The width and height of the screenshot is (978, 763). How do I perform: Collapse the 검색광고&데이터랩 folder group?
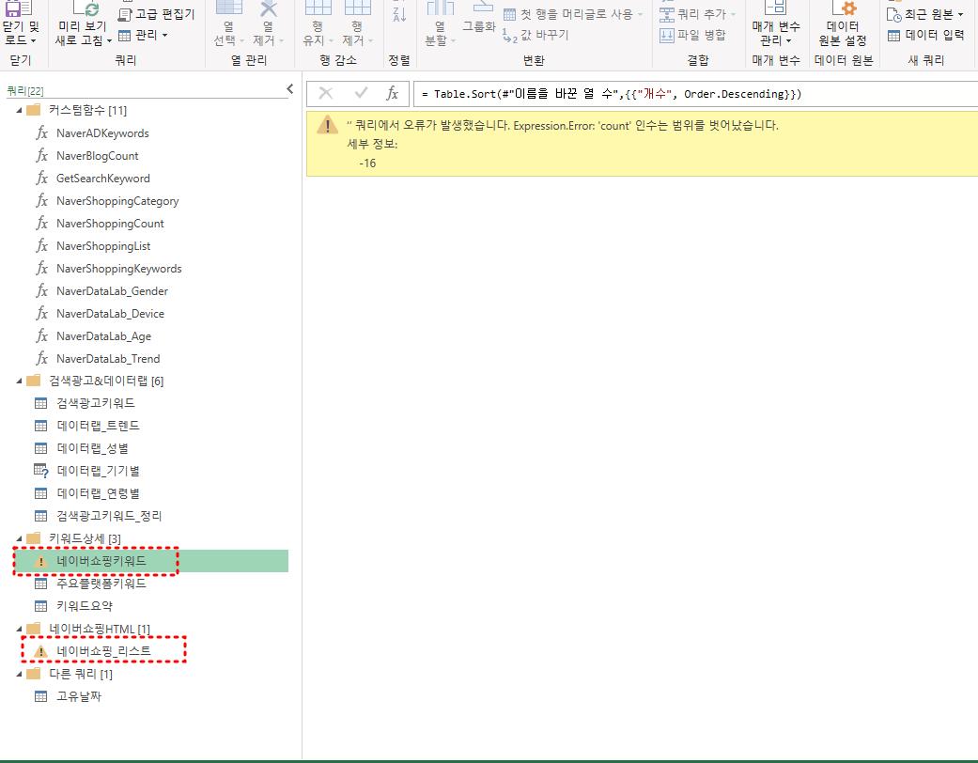(x=20, y=381)
